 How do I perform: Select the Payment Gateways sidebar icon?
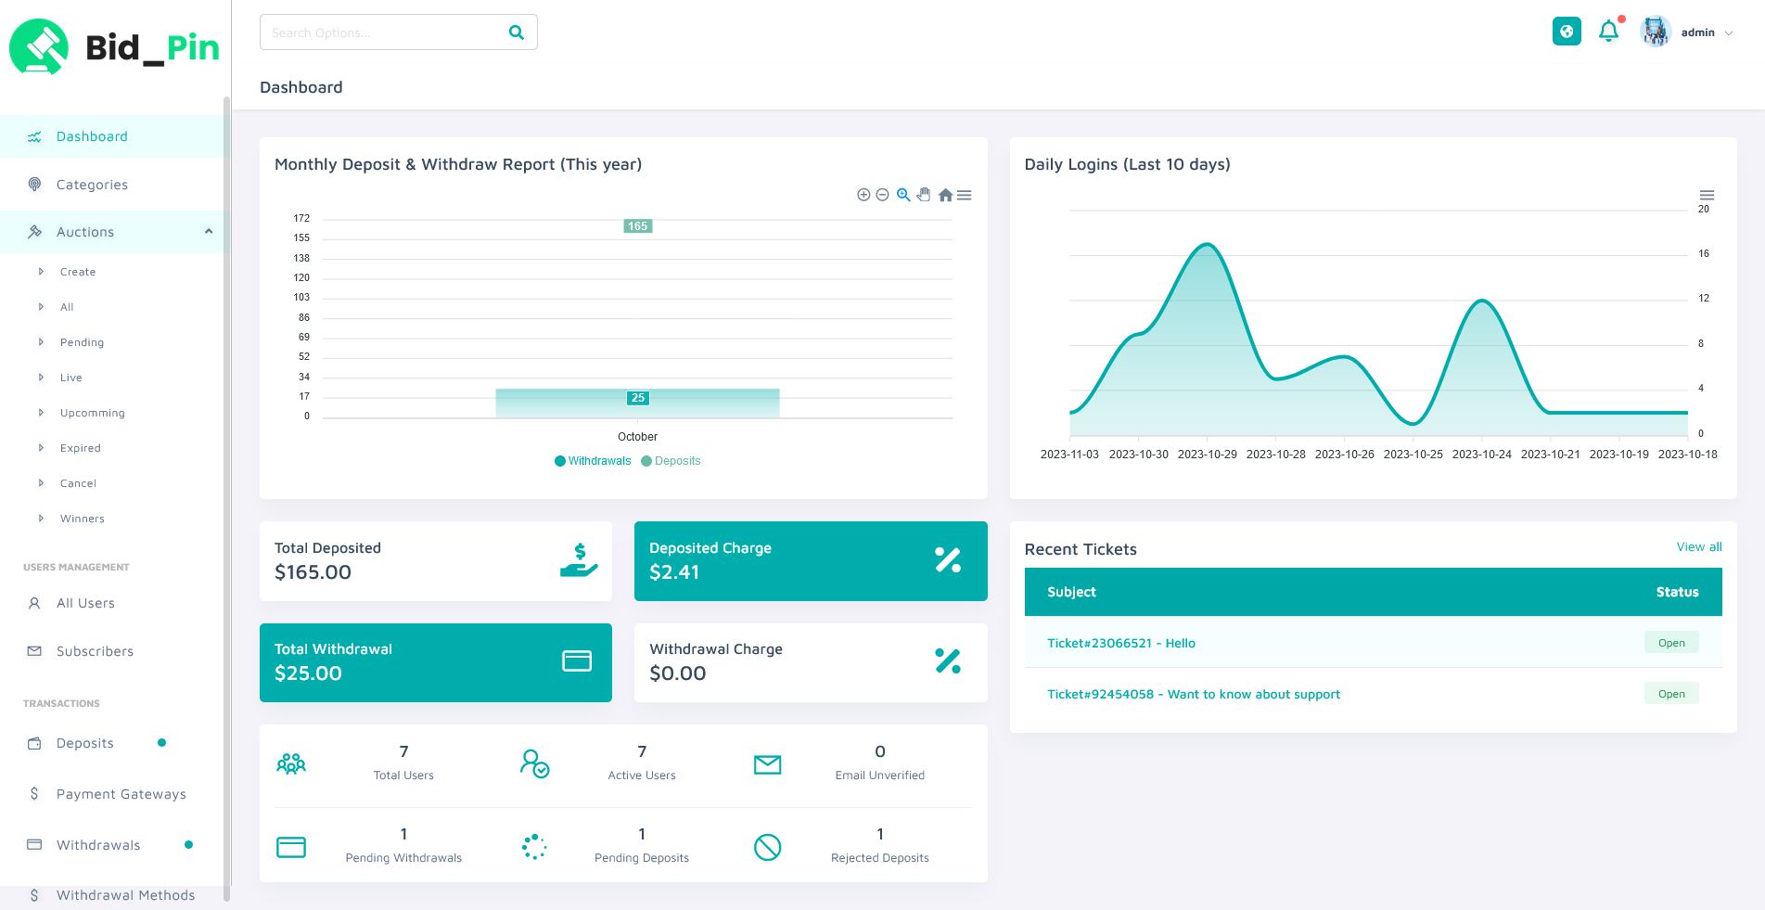(x=33, y=794)
